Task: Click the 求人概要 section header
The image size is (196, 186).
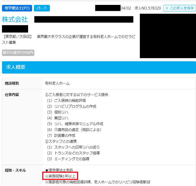Action: pyautogui.click(x=99, y=67)
